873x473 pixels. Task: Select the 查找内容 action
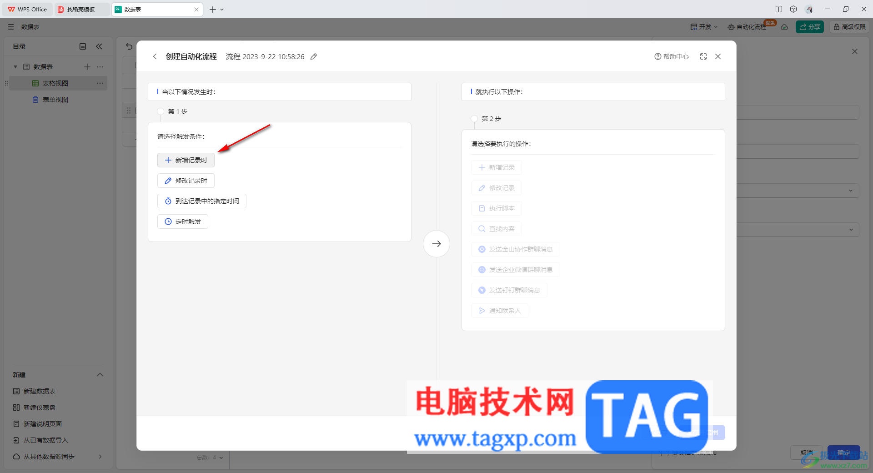pos(497,229)
